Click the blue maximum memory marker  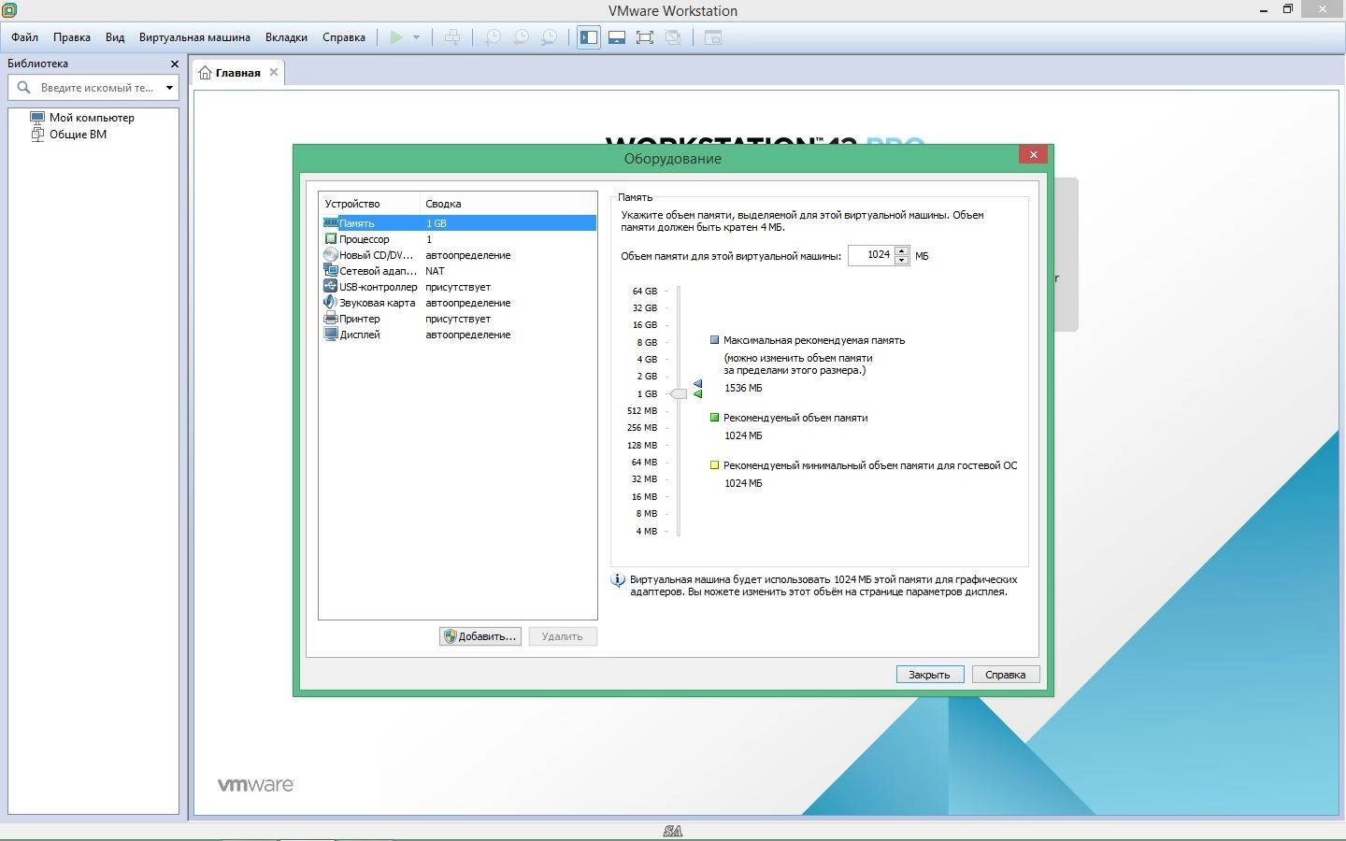point(697,384)
